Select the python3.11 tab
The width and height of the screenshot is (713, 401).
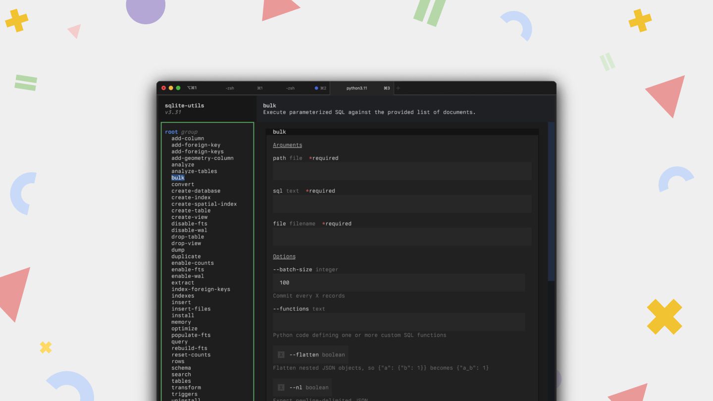(361, 88)
